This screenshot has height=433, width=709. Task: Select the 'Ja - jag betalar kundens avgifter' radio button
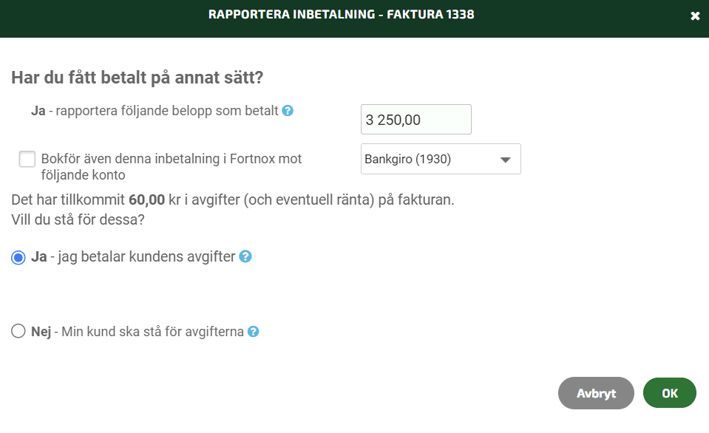pos(18,258)
